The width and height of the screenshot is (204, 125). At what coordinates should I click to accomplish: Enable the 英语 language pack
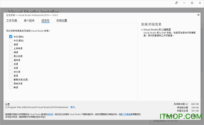(11, 75)
